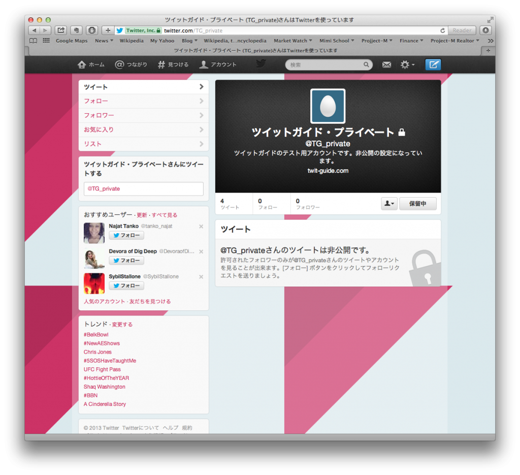This screenshot has width=520, height=475.
Task: Click the 保留中 pending button
Action: coord(417,204)
